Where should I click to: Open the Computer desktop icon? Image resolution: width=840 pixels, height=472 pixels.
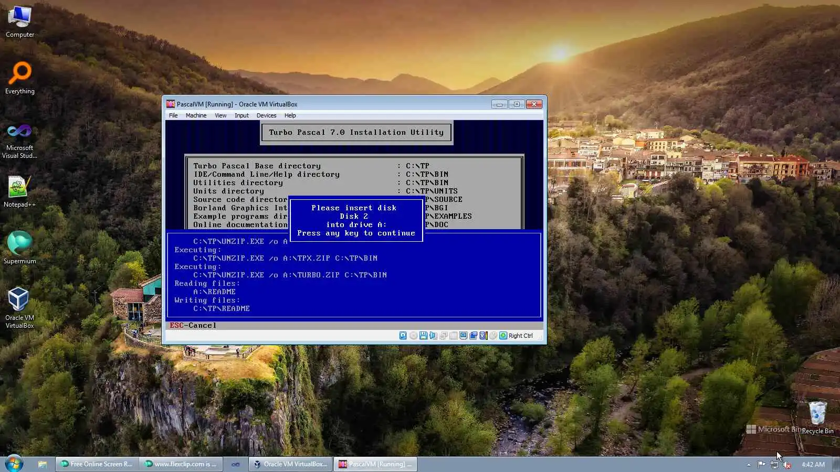pos(20,22)
